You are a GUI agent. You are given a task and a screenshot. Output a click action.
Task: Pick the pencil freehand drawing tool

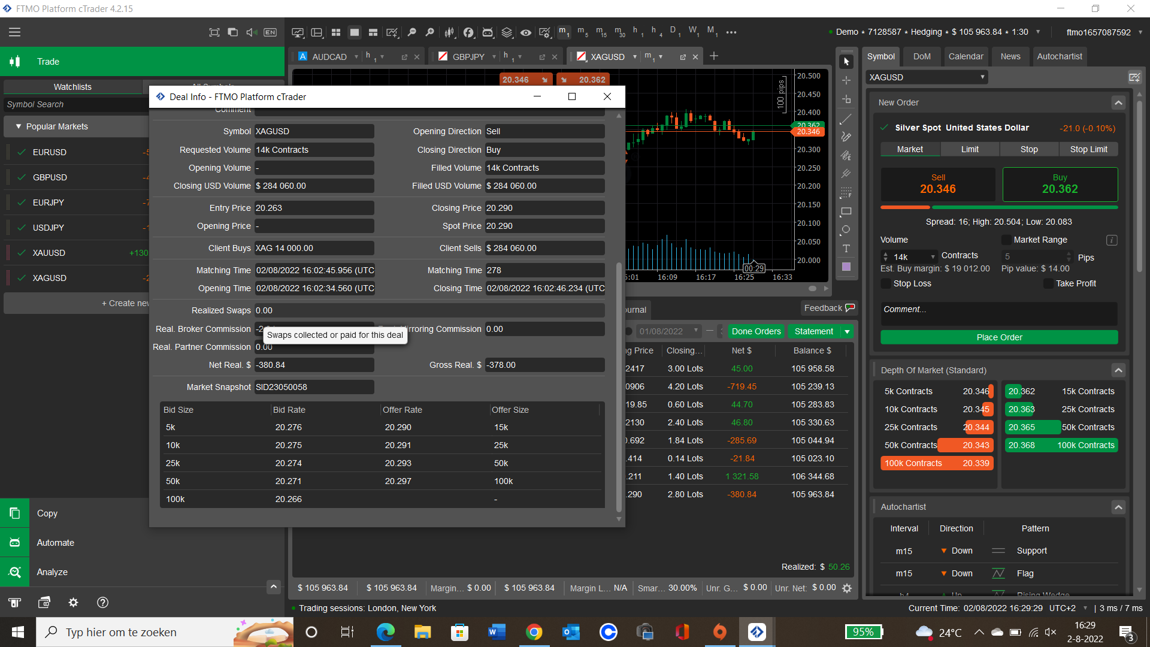[x=846, y=137]
